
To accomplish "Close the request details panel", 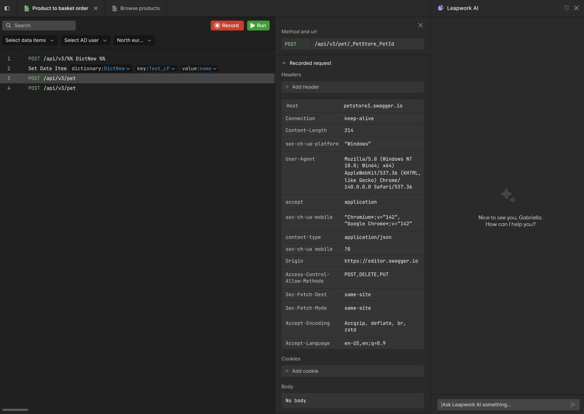I will tap(420, 25).
